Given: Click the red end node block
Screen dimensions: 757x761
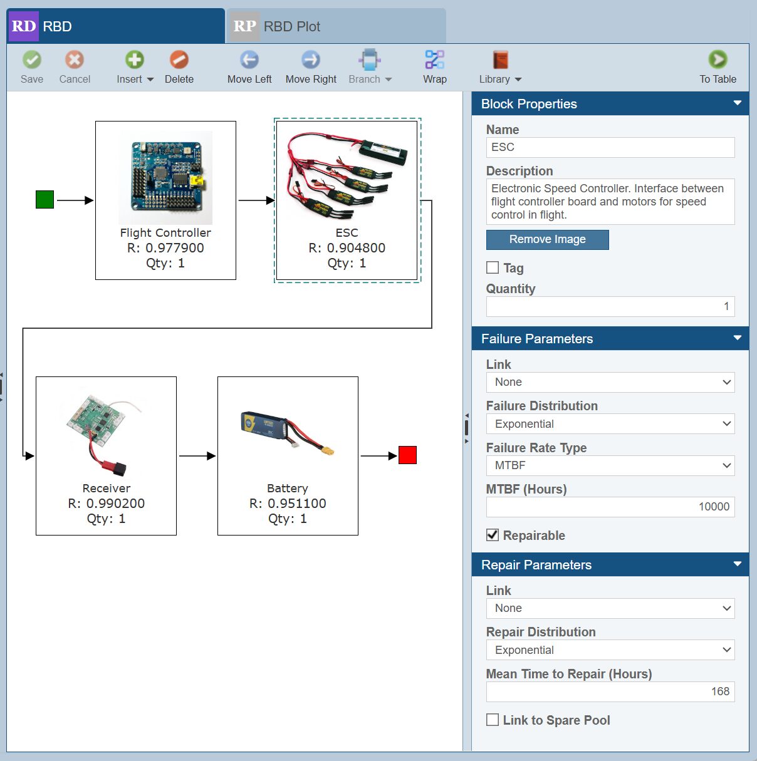Looking at the screenshot, I should click(x=407, y=455).
